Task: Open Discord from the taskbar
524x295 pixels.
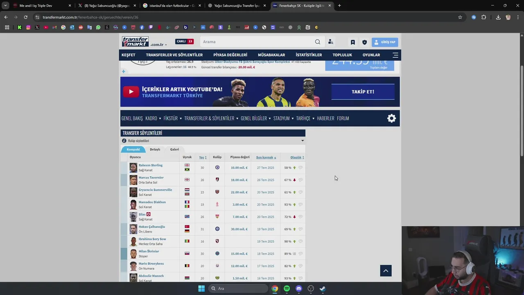Action: pyautogui.click(x=299, y=288)
